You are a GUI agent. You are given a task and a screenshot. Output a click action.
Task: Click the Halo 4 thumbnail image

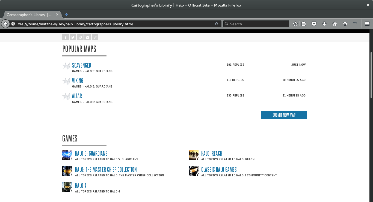67,187
